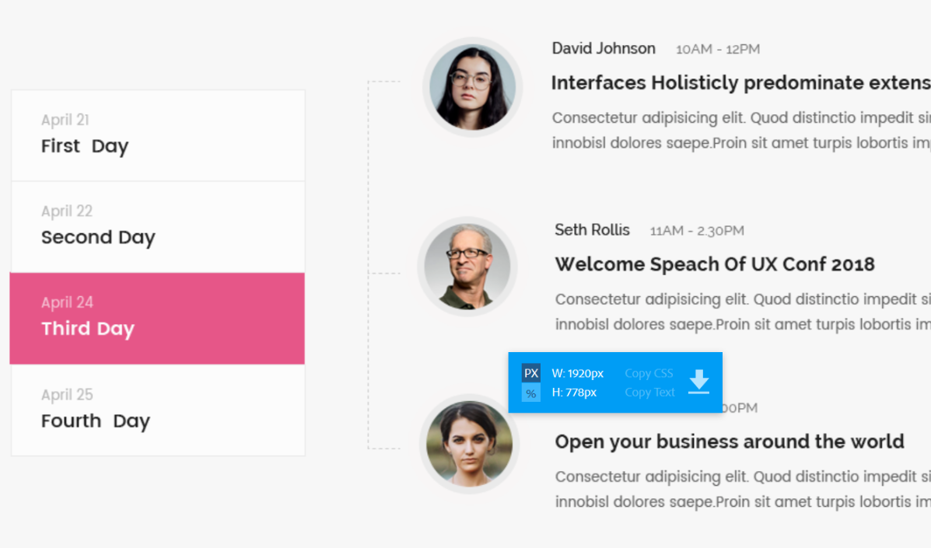Image resolution: width=931 pixels, height=548 pixels.
Task: Open David Johnson's profile photo
Action: [472, 86]
